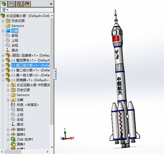
Task: Expand the 助推器 注解 folder
Action: pyautogui.click(x=8, y=100)
